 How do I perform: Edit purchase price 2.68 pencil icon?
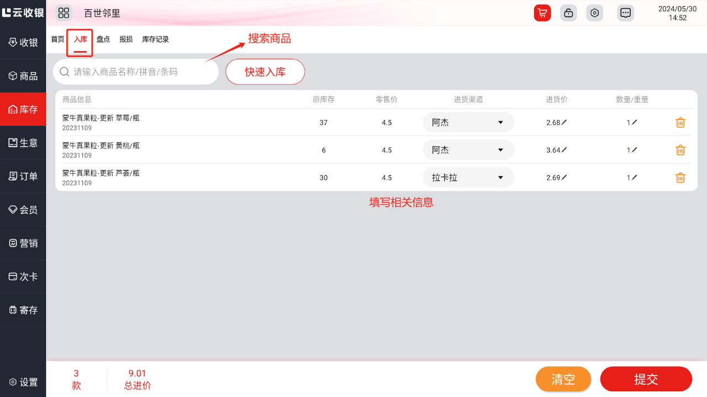pos(564,122)
